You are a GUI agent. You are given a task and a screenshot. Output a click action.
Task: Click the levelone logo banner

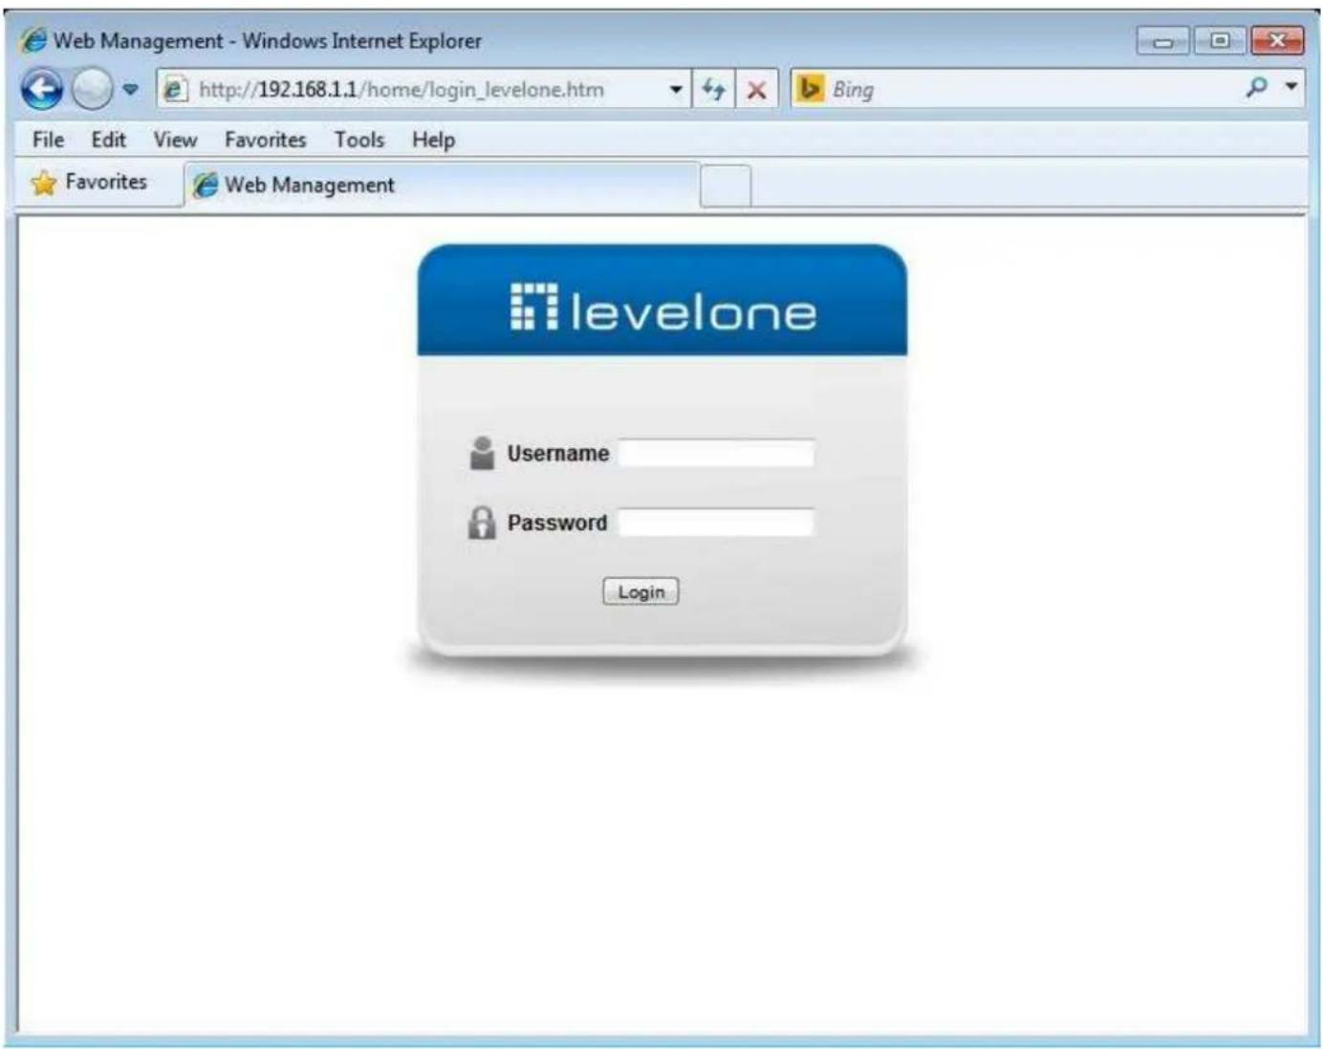point(662,302)
